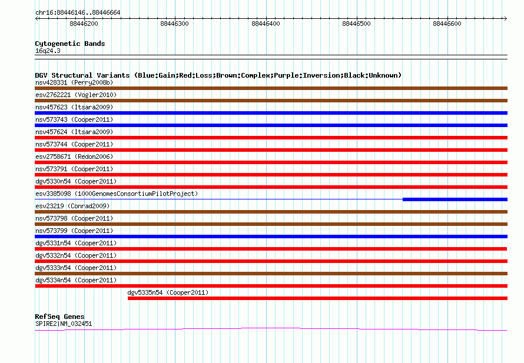Click the short red bar under dgv5335n54
The width and height of the screenshot is (524, 363).
pos(317,298)
